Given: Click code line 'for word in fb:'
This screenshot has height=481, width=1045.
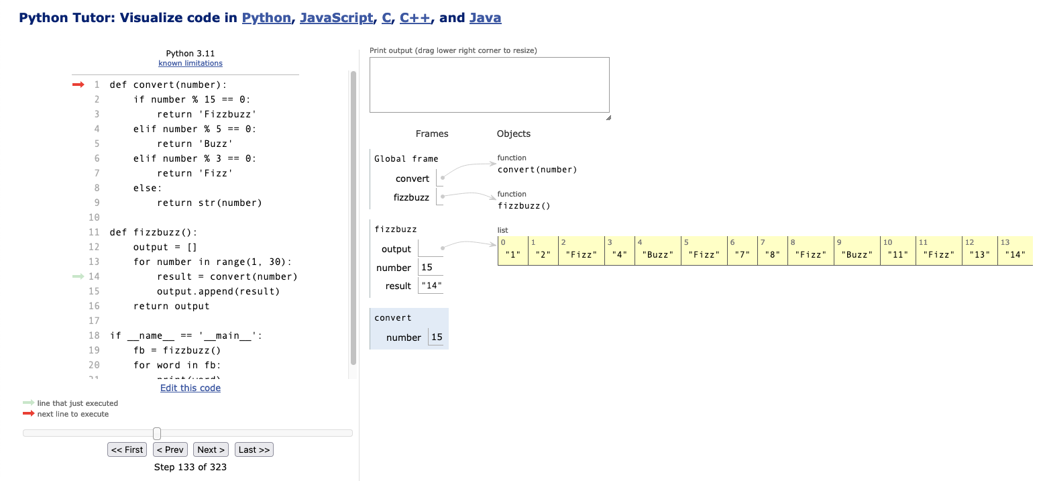Looking at the screenshot, I should (177, 365).
